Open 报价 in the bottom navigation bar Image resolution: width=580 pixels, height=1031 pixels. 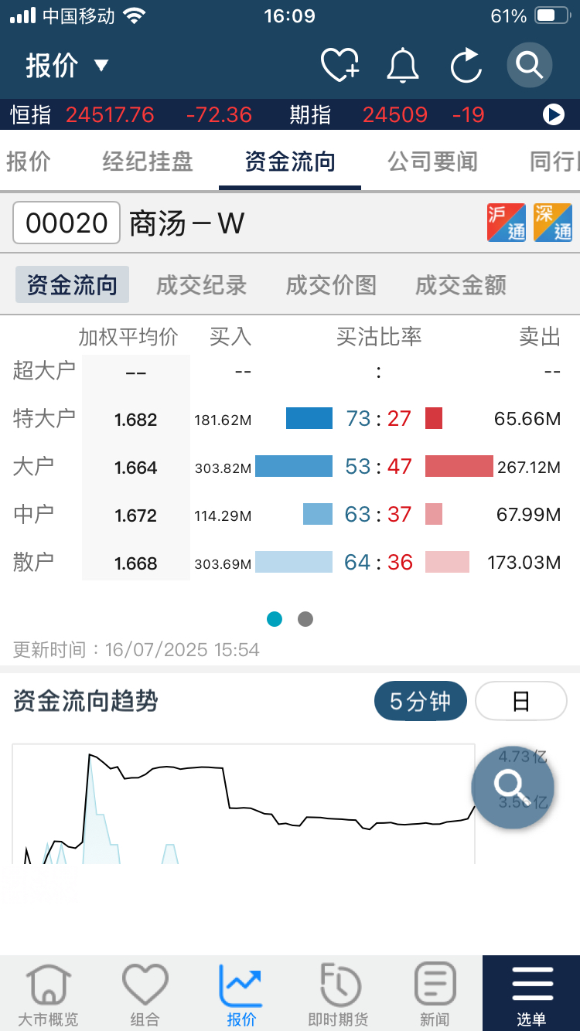[241, 994]
